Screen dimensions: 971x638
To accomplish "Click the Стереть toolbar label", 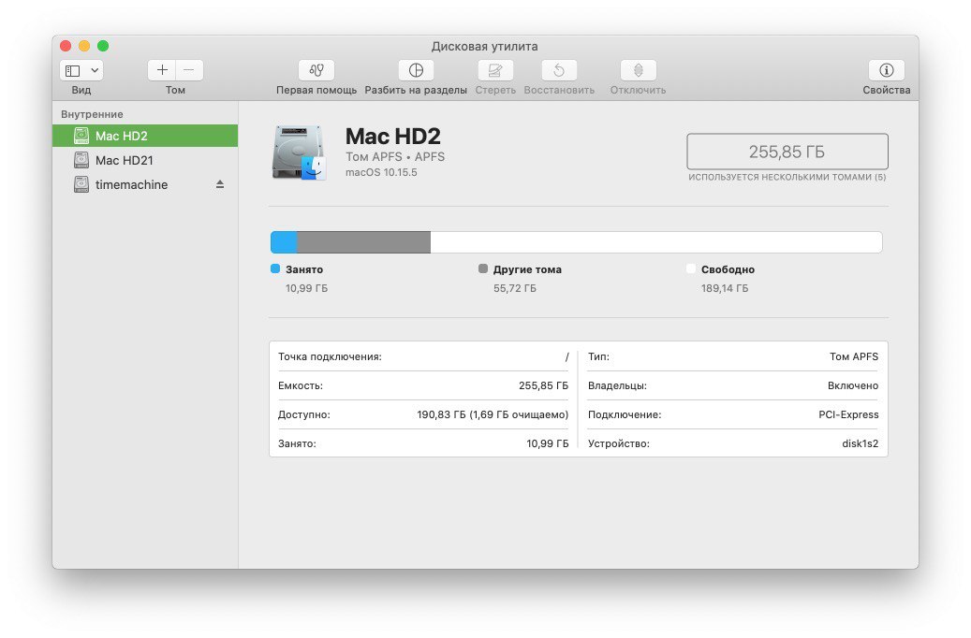I will [x=495, y=90].
